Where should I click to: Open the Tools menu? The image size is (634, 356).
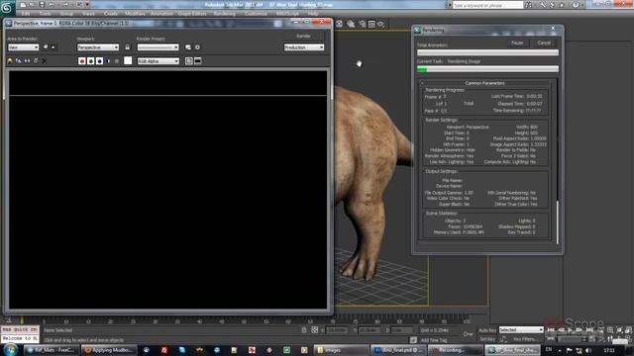tap(45, 14)
